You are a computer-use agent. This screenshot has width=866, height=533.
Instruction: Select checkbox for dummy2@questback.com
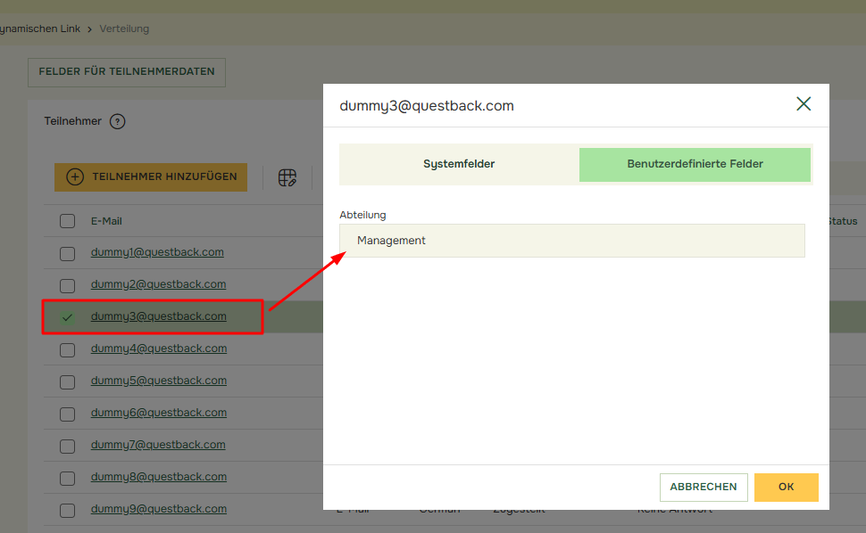tap(67, 285)
